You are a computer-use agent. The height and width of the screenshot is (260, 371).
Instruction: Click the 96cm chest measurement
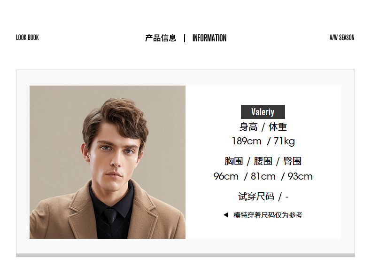point(226,176)
